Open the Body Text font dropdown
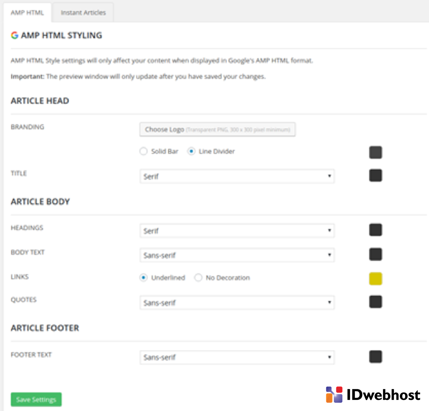Image resolution: width=429 pixels, height=411 pixels. 237,255
